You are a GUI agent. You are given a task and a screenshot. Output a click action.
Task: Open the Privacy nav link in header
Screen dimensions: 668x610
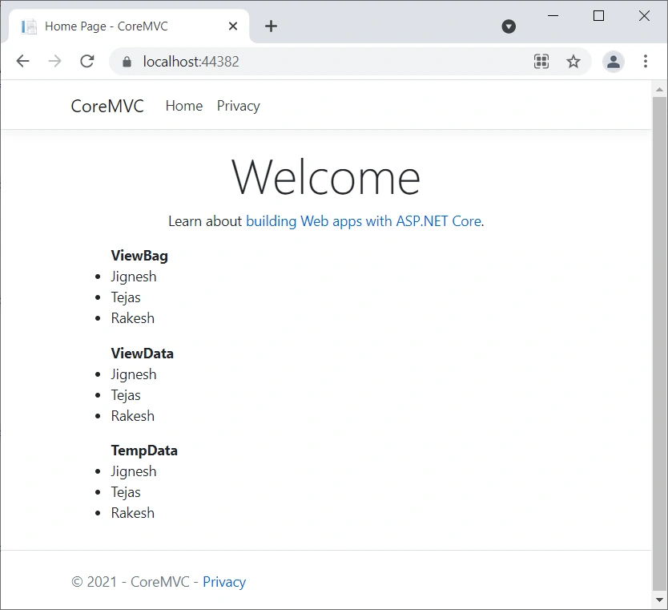[238, 106]
